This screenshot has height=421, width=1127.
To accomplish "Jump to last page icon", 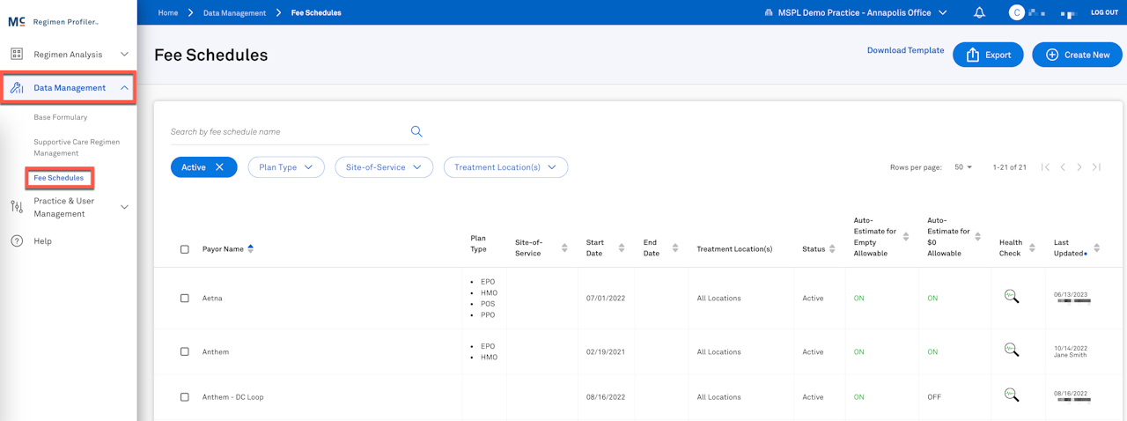I will coord(1096,167).
